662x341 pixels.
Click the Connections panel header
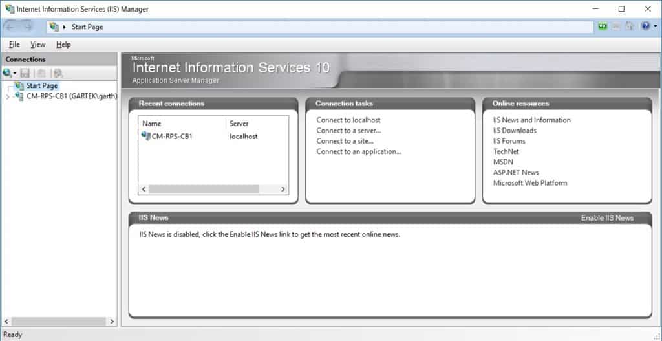(59, 59)
